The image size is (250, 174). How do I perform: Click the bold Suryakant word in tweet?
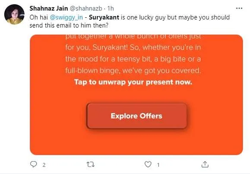[104, 17]
